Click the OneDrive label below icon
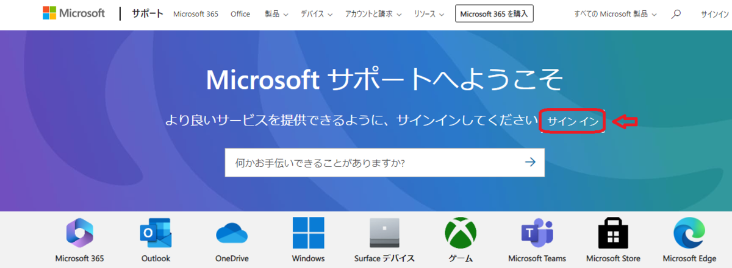This screenshot has height=268, width=732. click(232, 258)
